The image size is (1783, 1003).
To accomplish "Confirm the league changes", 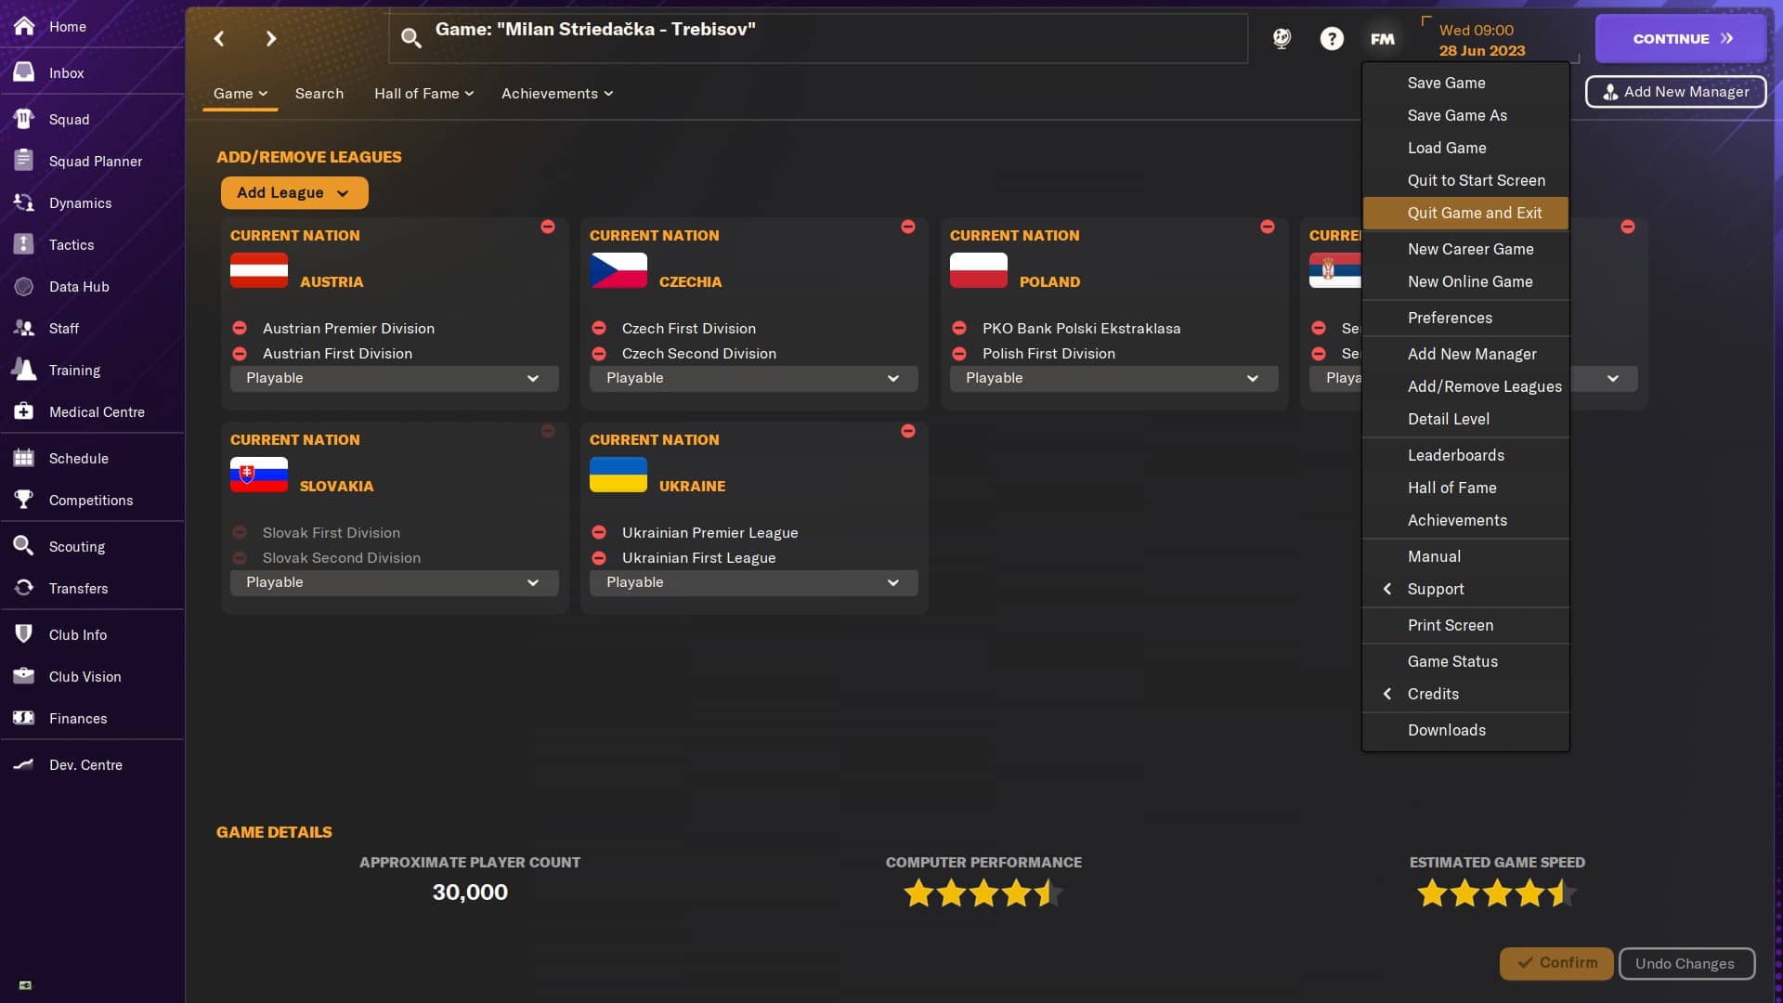I will point(1556,963).
